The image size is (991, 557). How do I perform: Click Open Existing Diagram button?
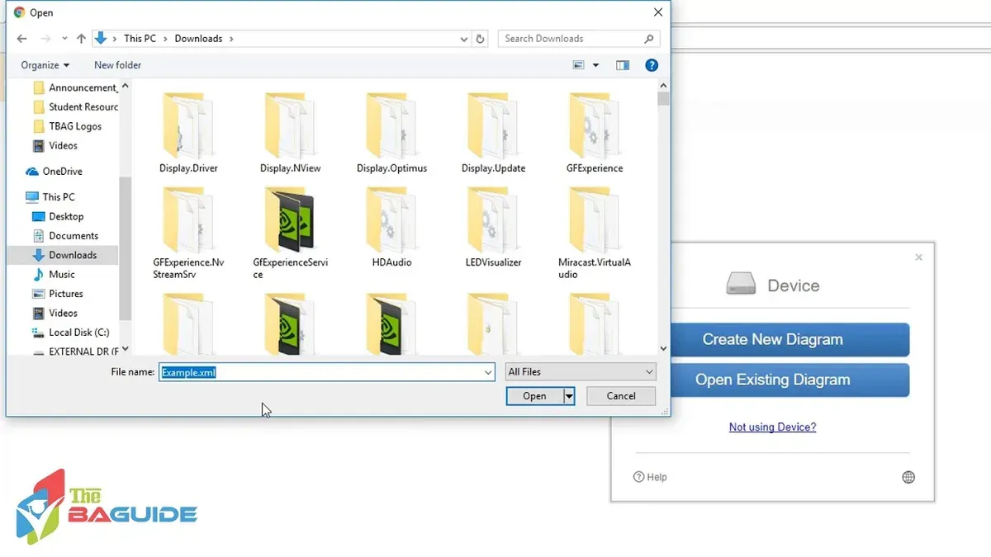772,380
